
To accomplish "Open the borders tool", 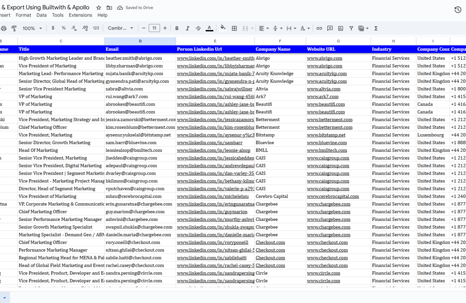I will pyautogui.click(x=234, y=28).
